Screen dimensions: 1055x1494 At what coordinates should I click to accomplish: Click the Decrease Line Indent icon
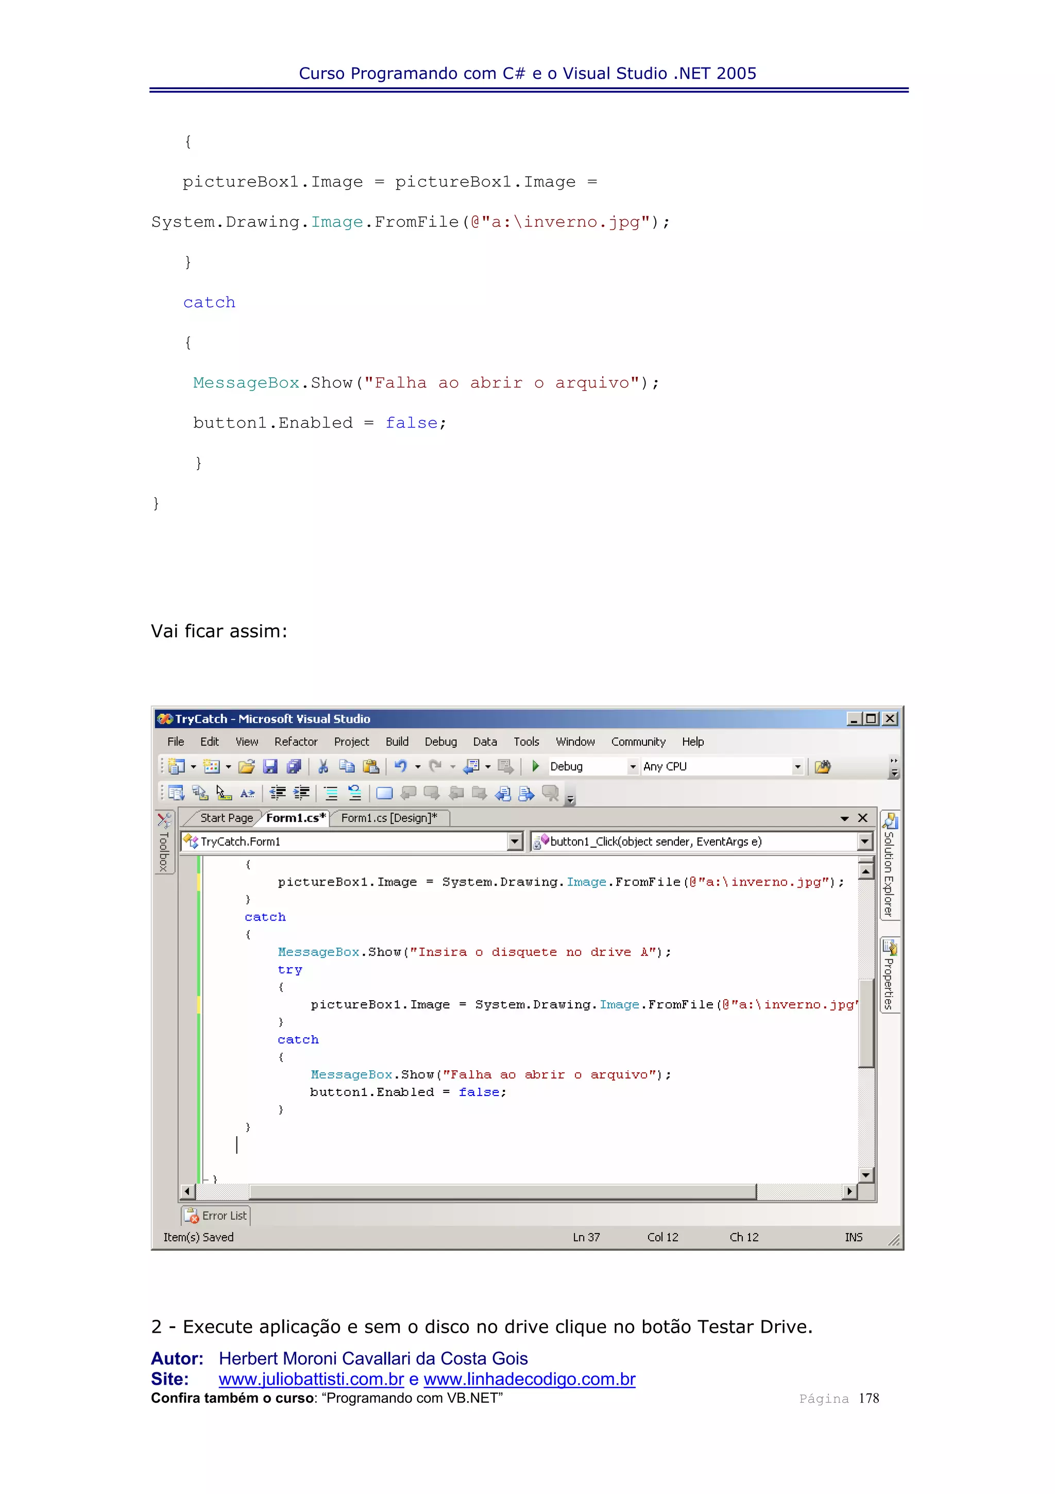(x=278, y=793)
